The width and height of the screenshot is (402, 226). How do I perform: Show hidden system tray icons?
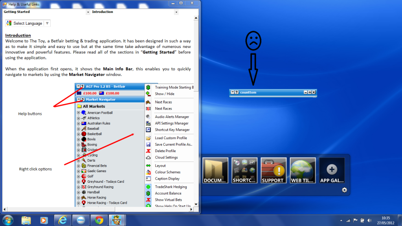coord(341,220)
